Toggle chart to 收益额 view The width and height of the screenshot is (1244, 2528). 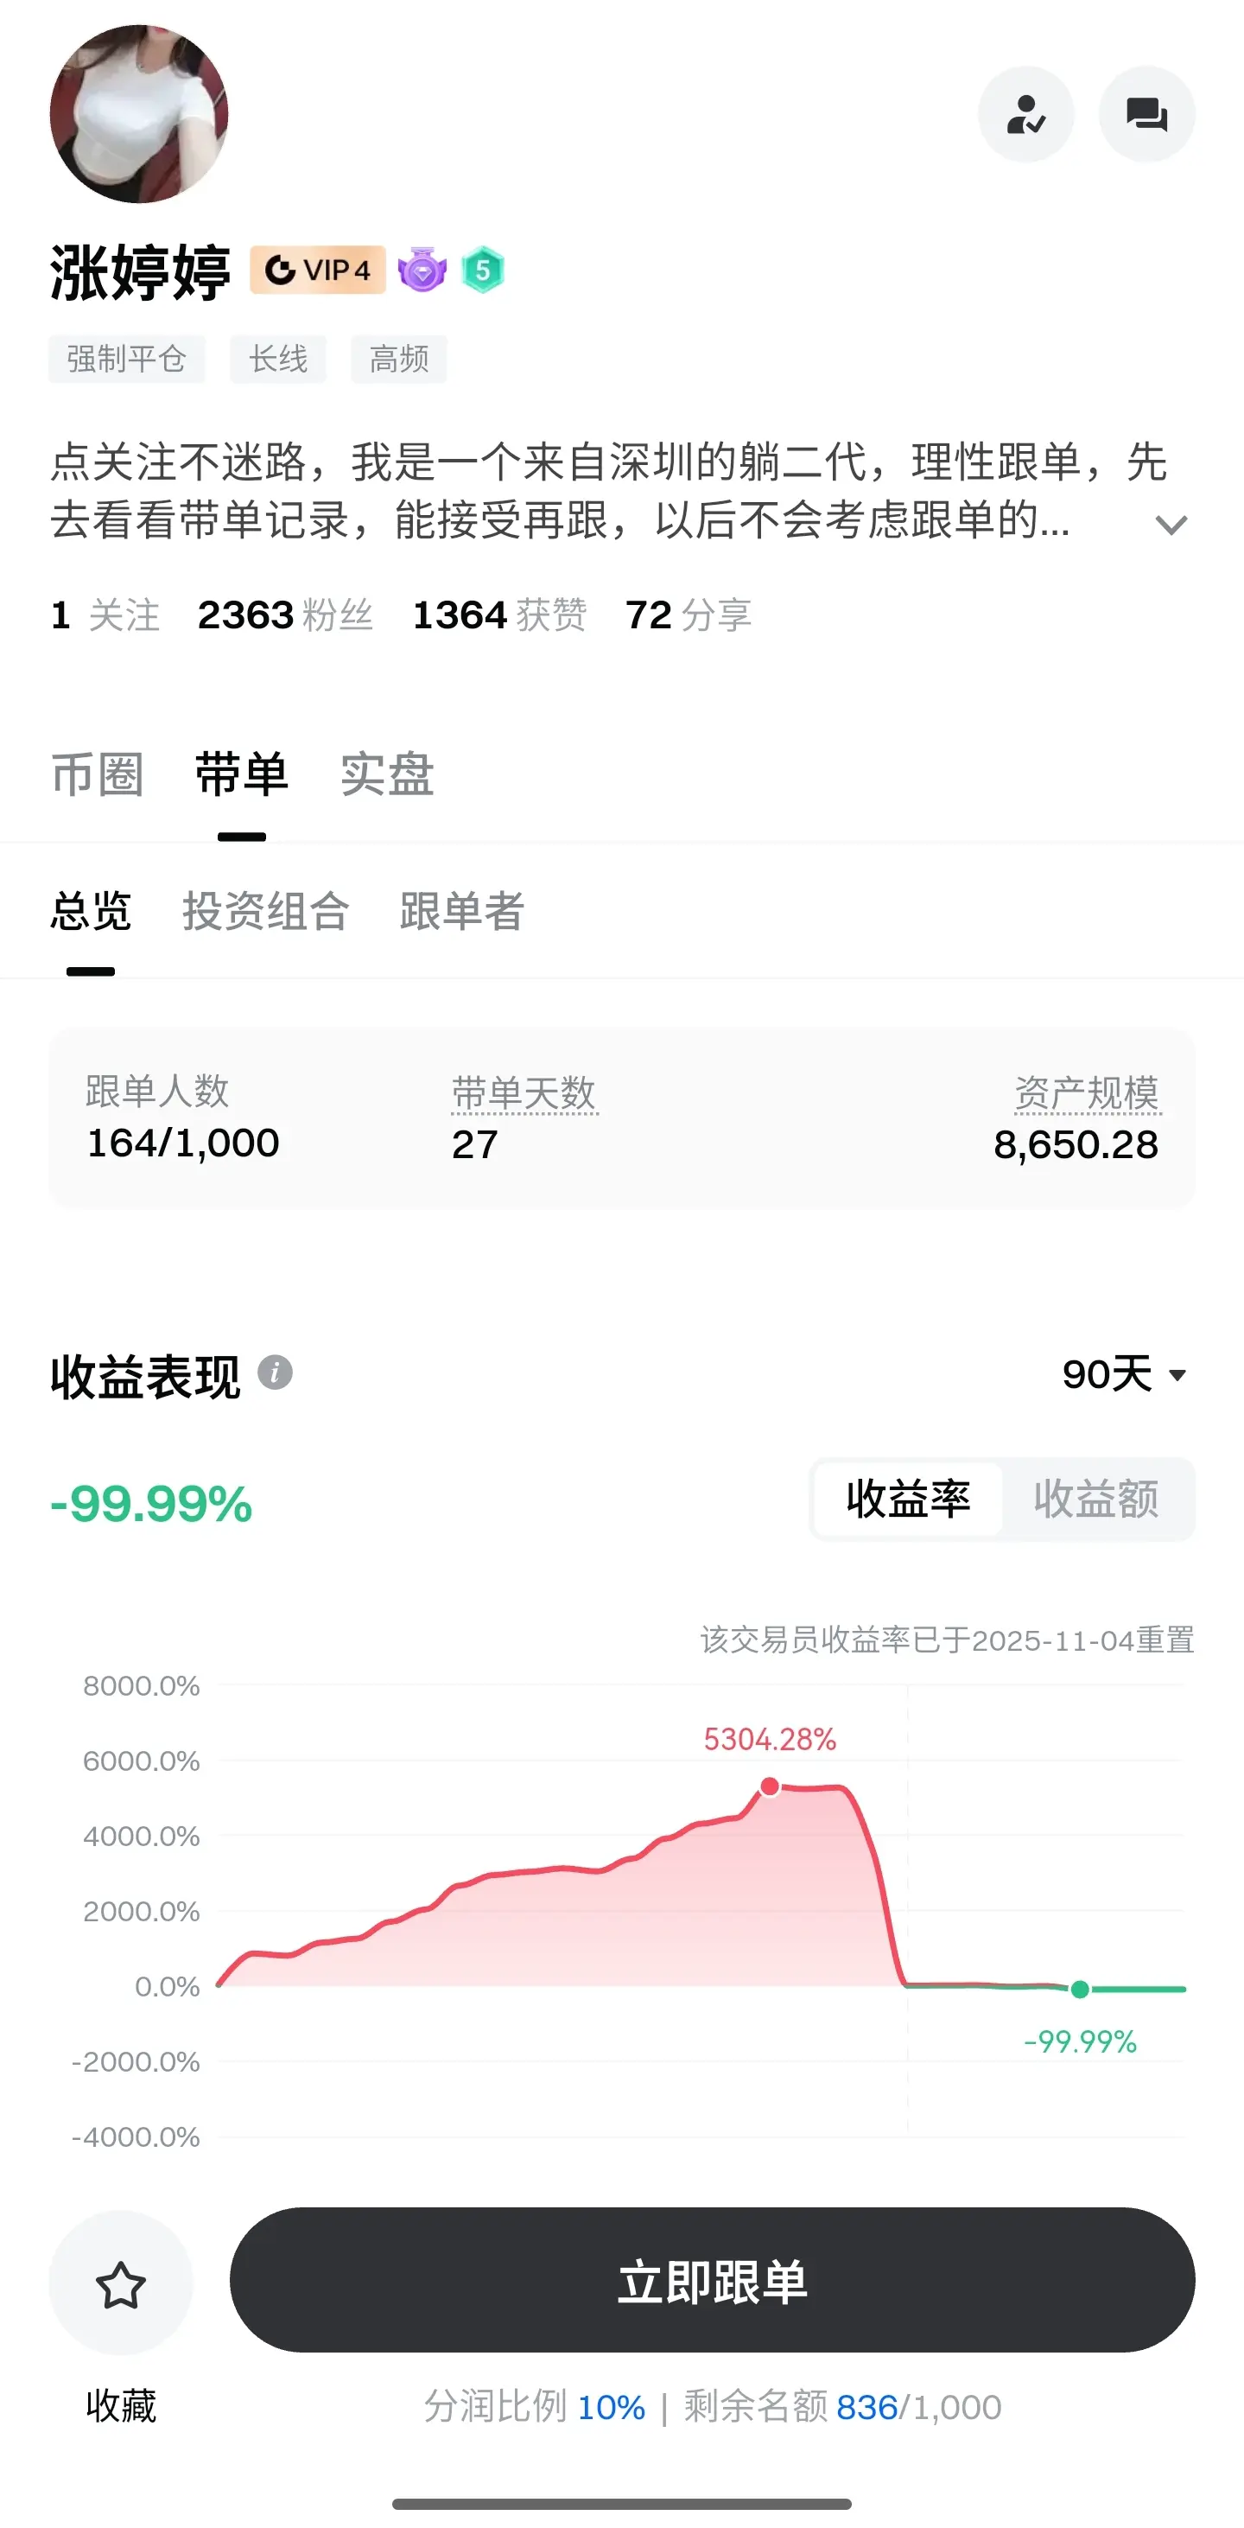pyautogui.click(x=1096, y=1500)
